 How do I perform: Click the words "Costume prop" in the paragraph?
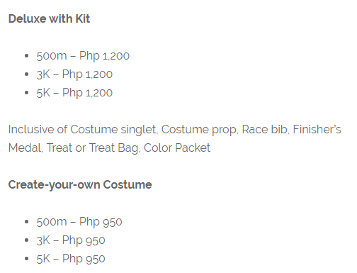coord(199,130)
